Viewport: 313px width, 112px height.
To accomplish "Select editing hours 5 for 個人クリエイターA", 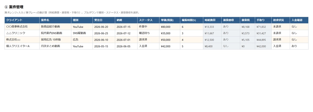I will tap(191, 46).
